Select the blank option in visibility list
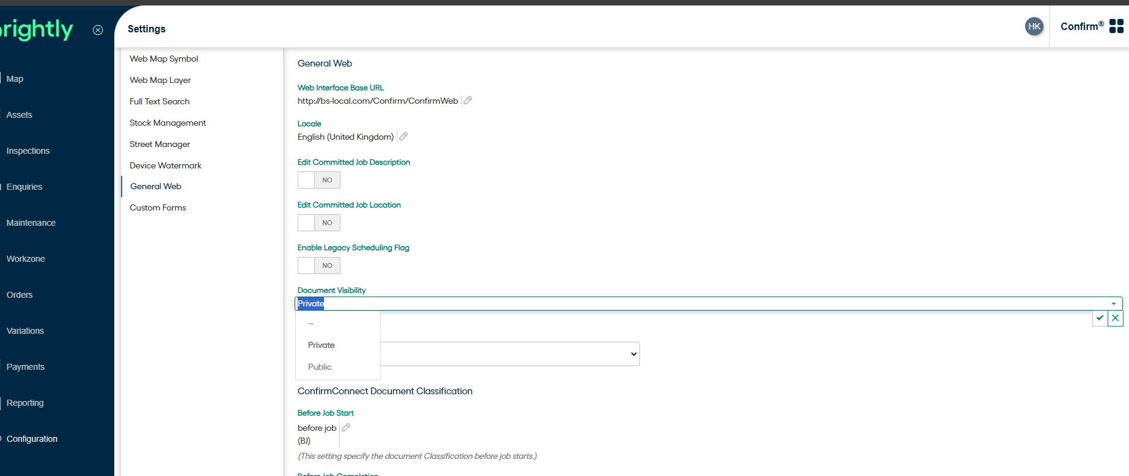 tap(311, 323)
